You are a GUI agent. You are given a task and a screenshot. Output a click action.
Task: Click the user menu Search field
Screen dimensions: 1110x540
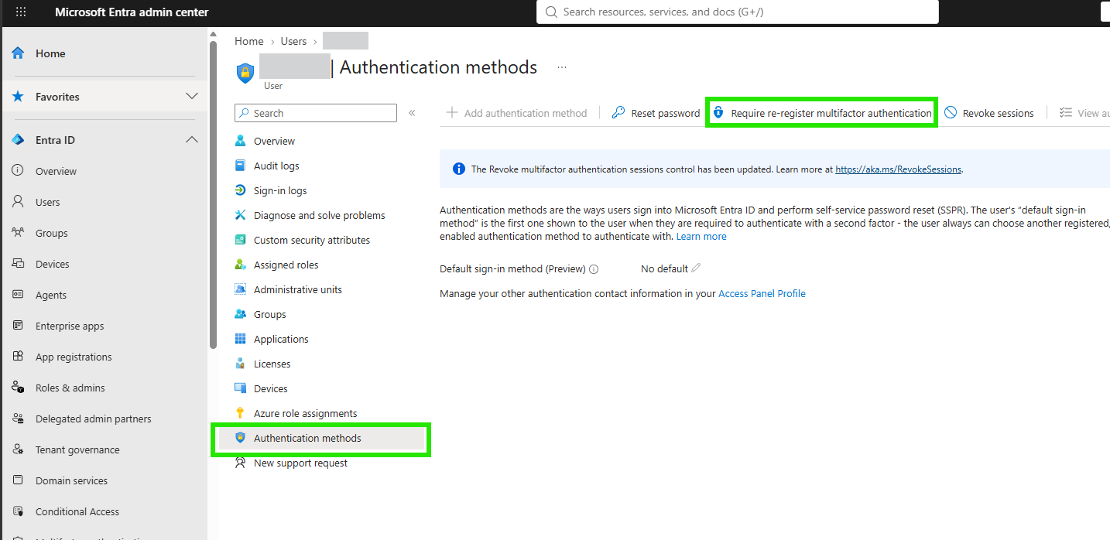pos(316,113)
